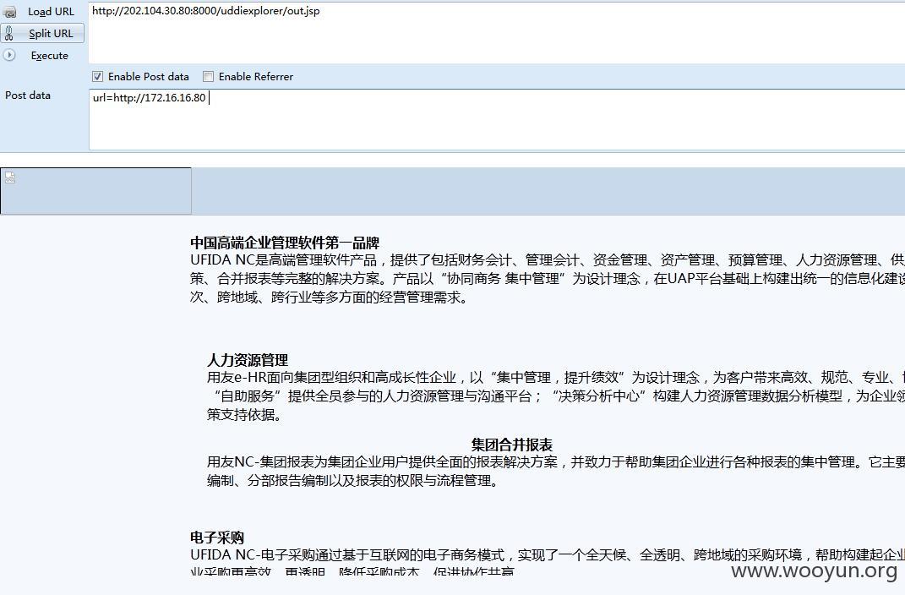Click the Split URL button
905x595 pixels.
(x=43, y=34)
